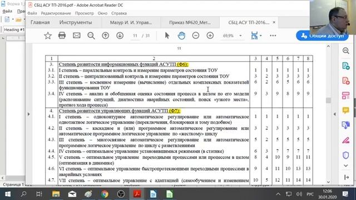Open the Protect shield tool in sidebar
The image size is (356, 200).
(x=346, y=156)
